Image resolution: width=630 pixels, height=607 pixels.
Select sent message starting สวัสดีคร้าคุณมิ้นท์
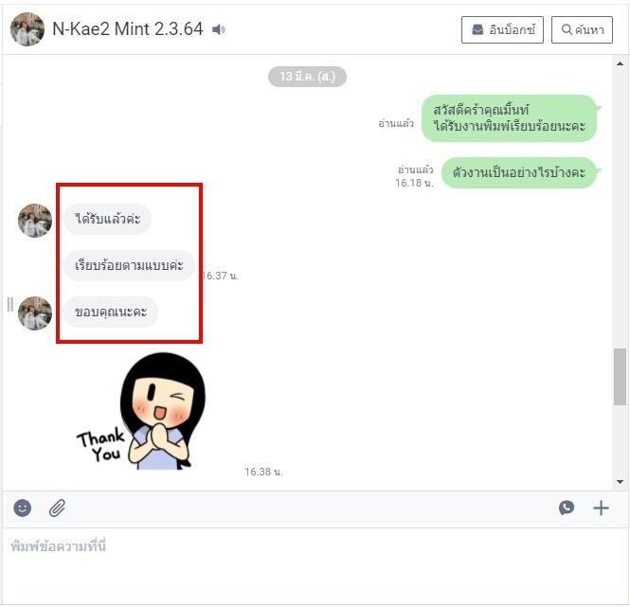pos(509,118)
